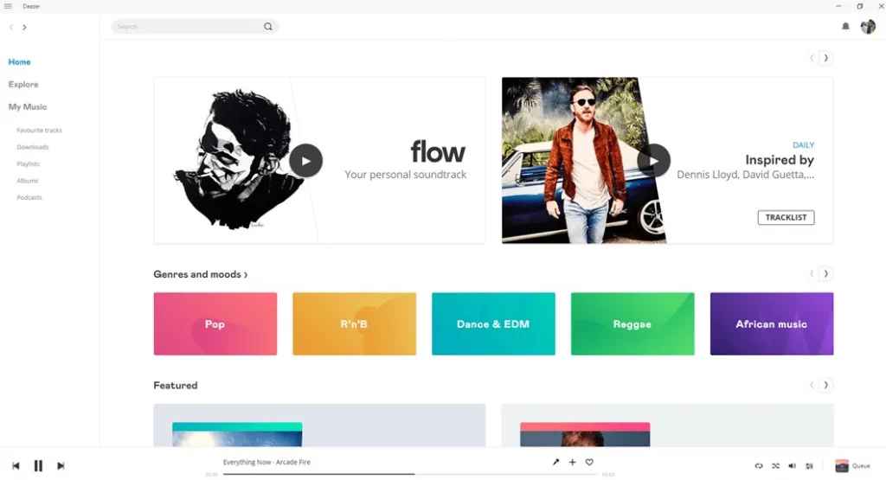Mute the volume speaker icon

click(793, 466)
